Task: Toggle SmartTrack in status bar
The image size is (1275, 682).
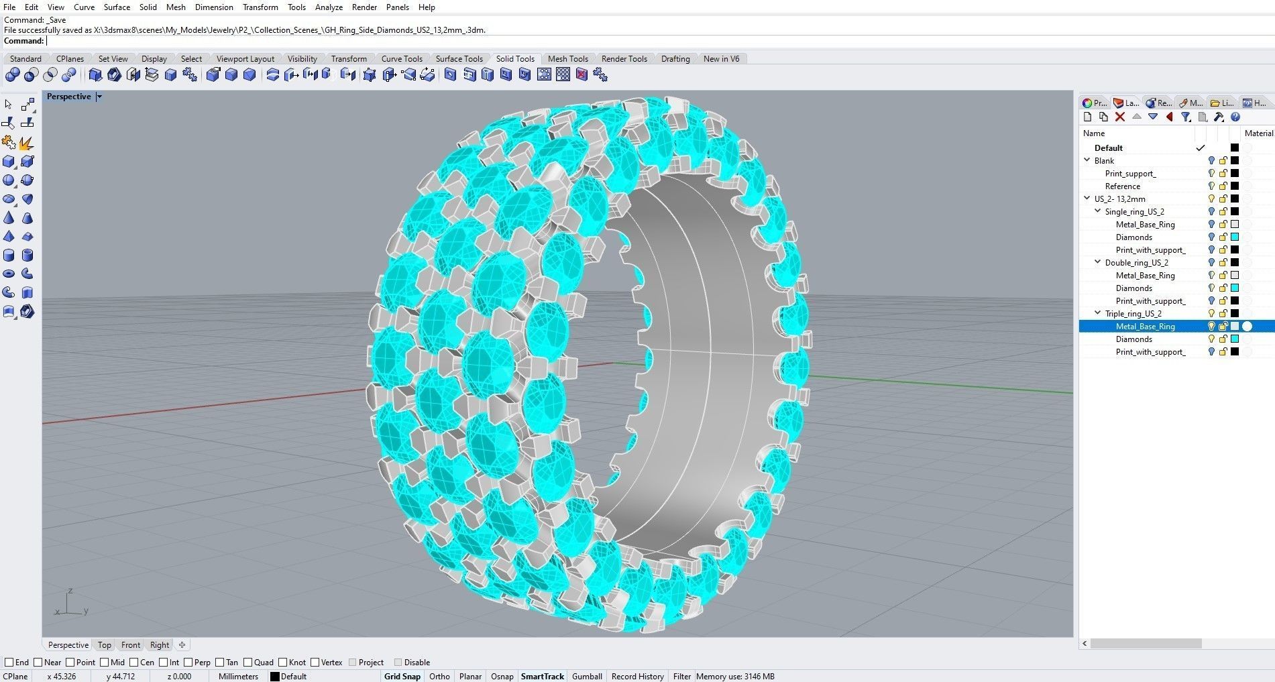Action: tap(542, 676)
